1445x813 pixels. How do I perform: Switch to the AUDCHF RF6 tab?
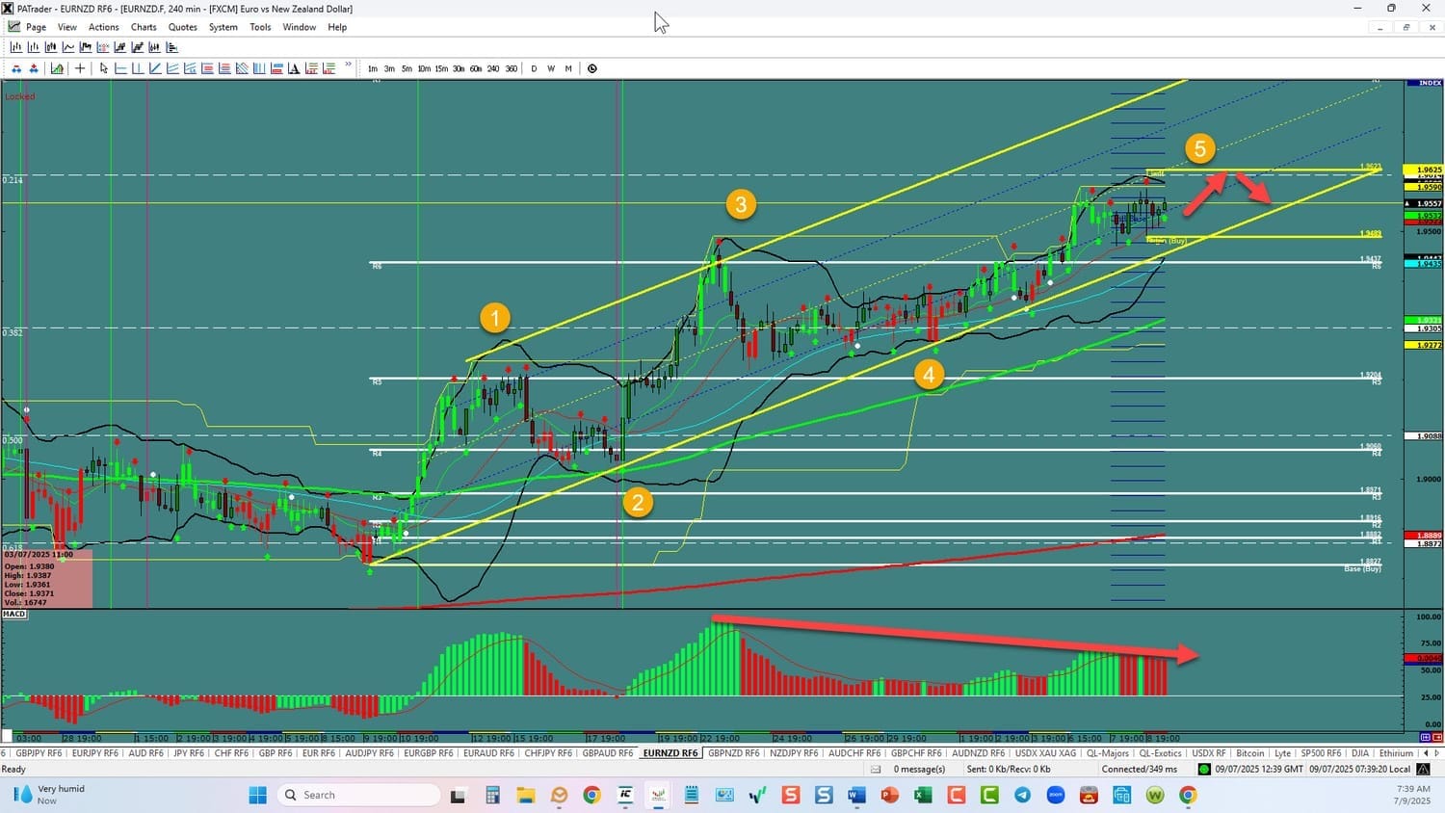tap(854, 753)
